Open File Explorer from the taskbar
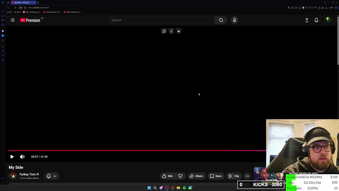The image size is (339, 191). [179, 188]
